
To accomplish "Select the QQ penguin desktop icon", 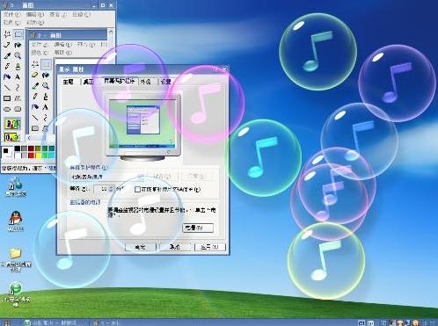I will [15, 221].
